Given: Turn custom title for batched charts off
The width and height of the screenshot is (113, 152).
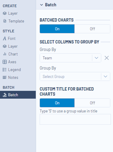Looking at the screenshot, I should tap(92, 103).
